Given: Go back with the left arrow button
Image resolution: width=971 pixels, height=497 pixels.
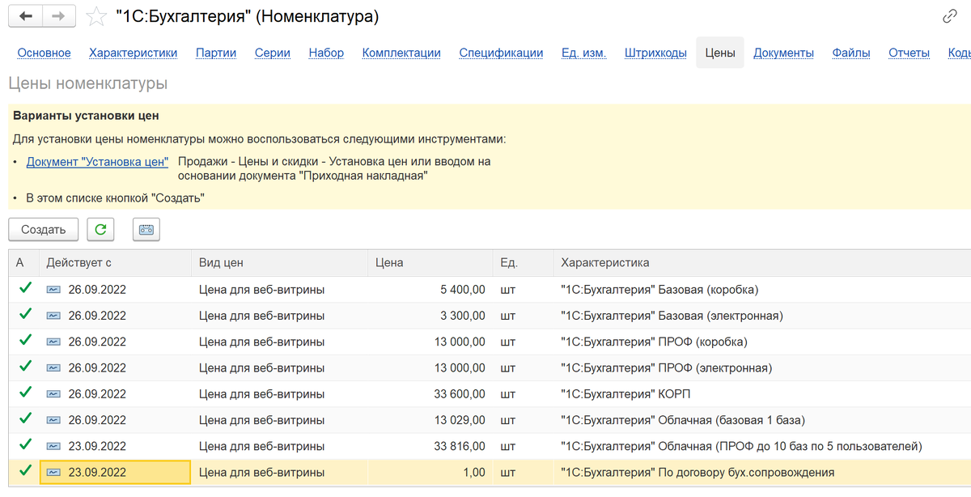Looking at the screenshot, I should coord(26,16).
